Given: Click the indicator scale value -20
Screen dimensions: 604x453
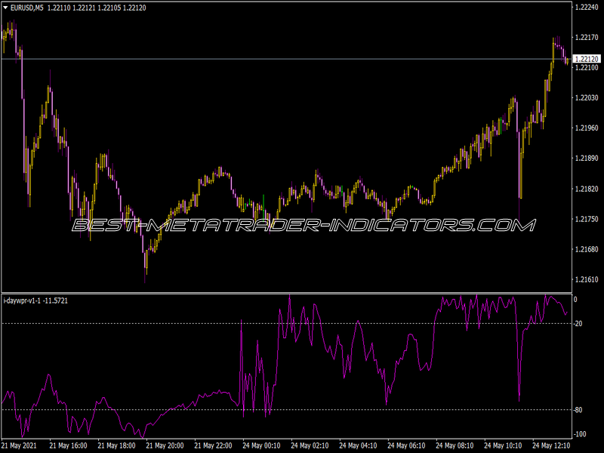Looking at the screenshot, I should 578,324.
